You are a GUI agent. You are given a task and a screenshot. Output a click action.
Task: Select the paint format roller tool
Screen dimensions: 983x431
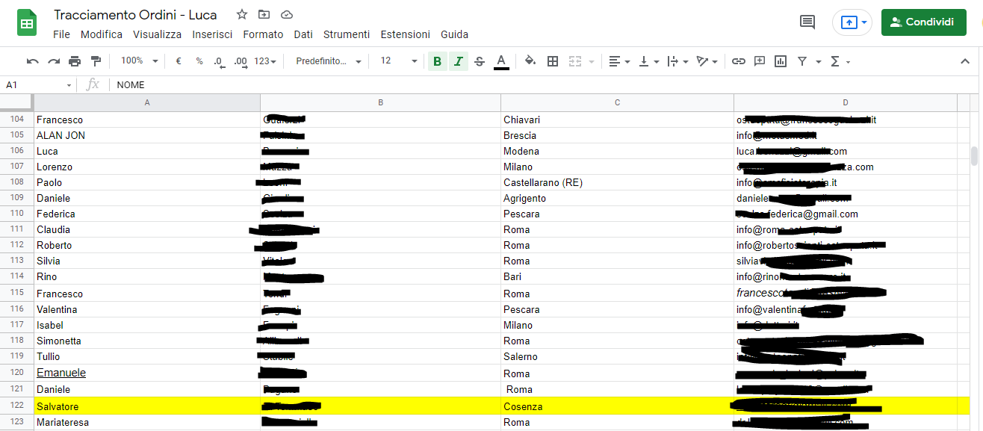point(96,61)
